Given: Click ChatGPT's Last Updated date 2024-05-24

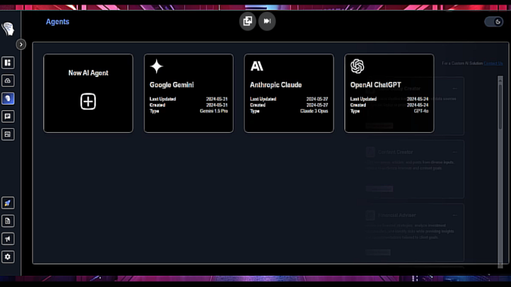Looking at the screenshot, I should (x=417, y=99).
